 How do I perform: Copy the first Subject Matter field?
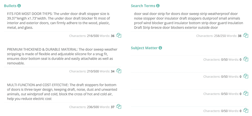click(x=246, y=59)
